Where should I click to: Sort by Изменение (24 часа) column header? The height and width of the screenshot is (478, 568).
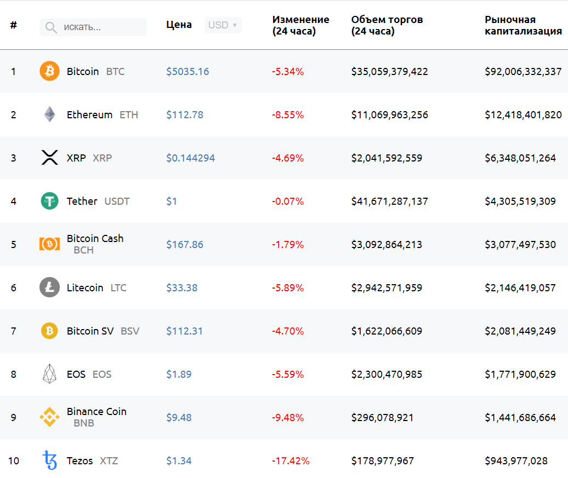pos(300,26)
